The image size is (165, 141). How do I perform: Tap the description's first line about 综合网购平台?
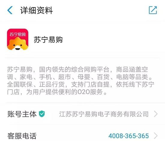[x=77, y=69]
